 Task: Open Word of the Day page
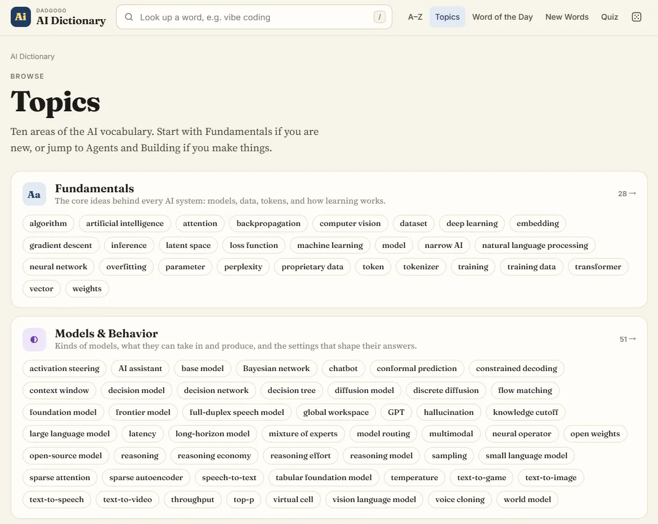[502, 17]
